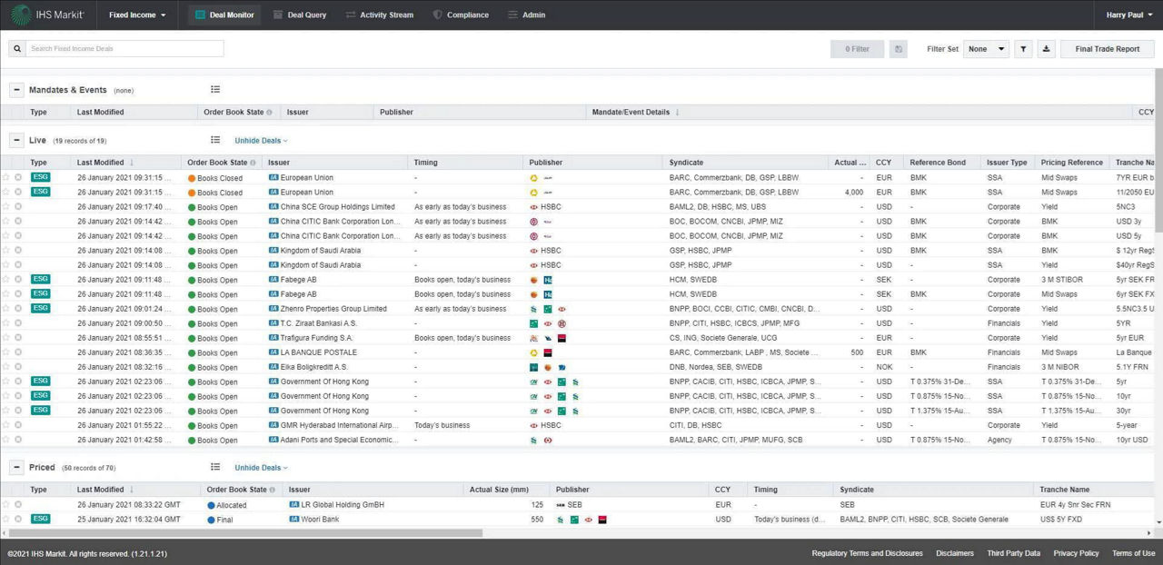
Task: Click IA icon next to Zhenro Properties Group
Action: pos(273,309)
